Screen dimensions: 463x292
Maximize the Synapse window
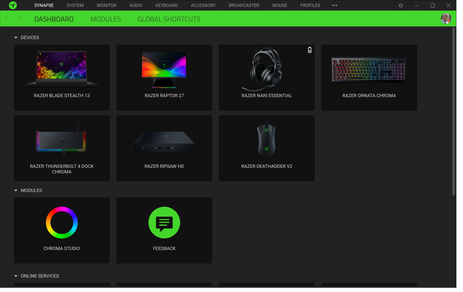[x=433, y=6]
